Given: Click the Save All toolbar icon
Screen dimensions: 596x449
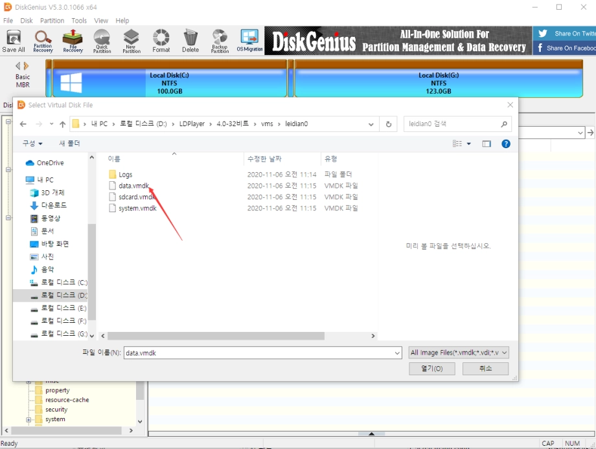Looking at the screenshot, I should [14, 41].
